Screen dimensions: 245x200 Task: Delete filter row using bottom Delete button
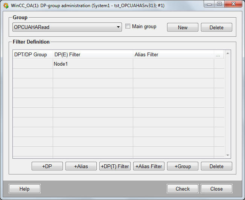click(216, 166)
